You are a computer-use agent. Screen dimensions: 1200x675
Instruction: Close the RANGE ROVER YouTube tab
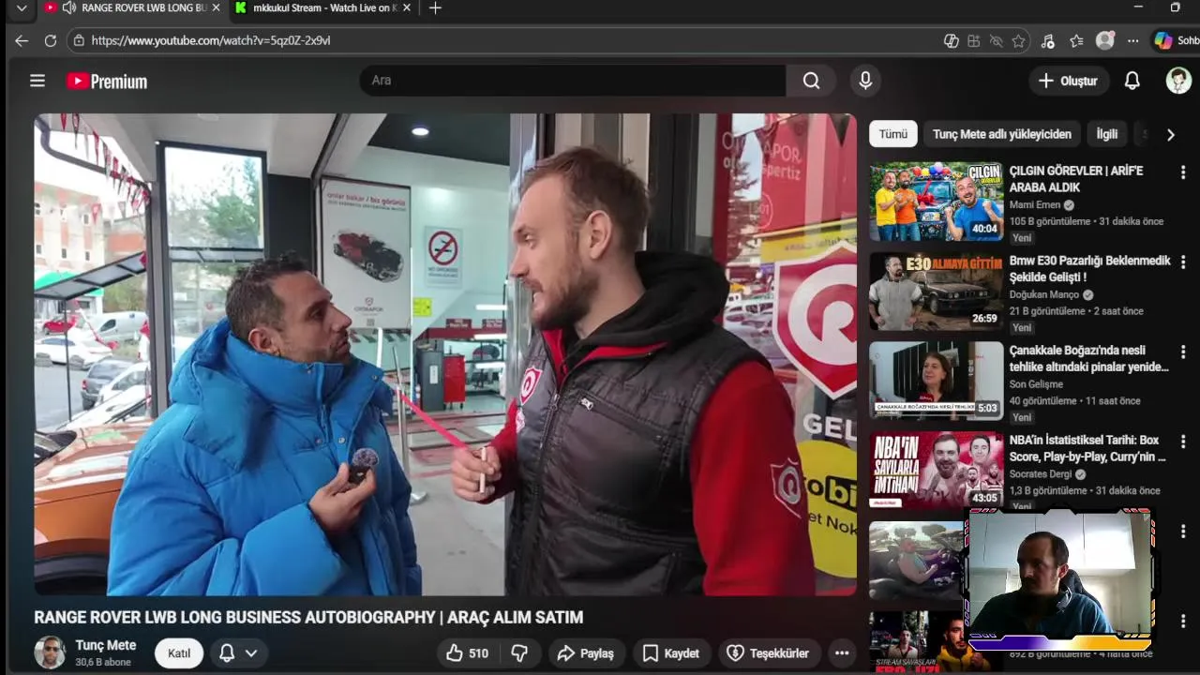point(217,7)
